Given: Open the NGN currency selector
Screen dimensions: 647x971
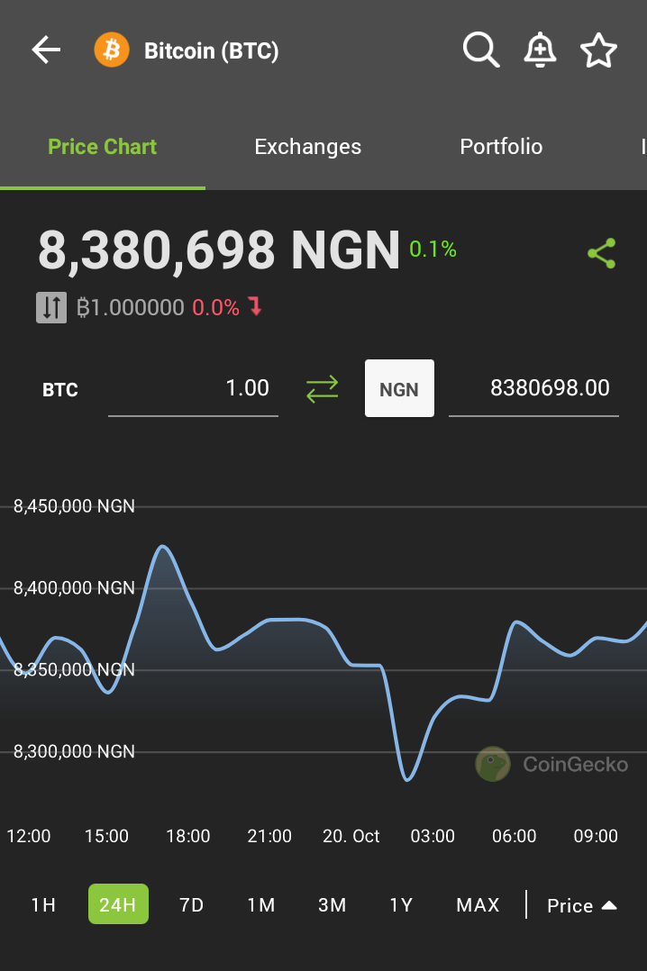Looking at the screenshot, I should pyautogui.click(x=399, y=388).
